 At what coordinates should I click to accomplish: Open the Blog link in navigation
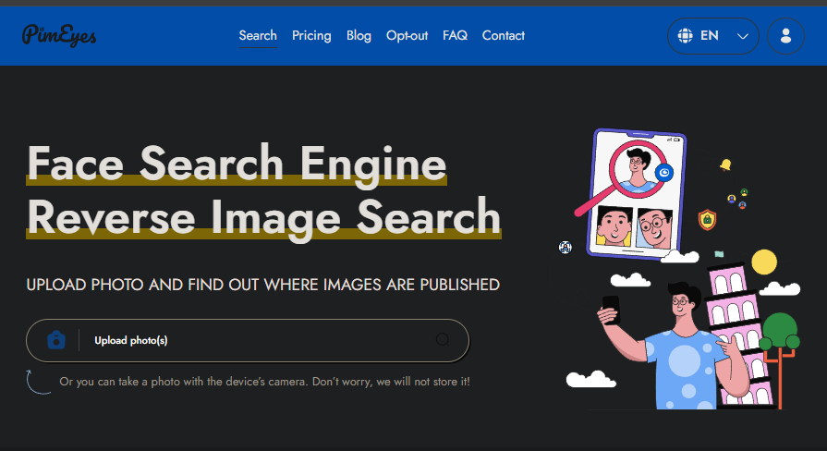(x=359, y=35)
